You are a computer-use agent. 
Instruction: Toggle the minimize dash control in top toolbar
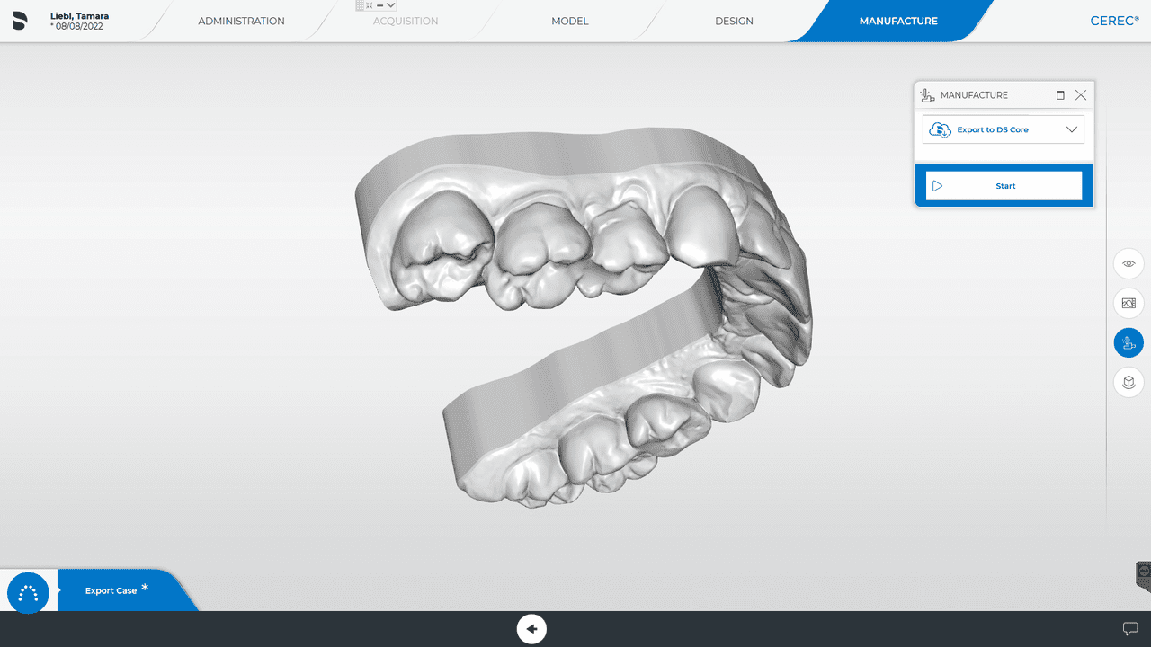pyautogui.click(x=379, y=4)
